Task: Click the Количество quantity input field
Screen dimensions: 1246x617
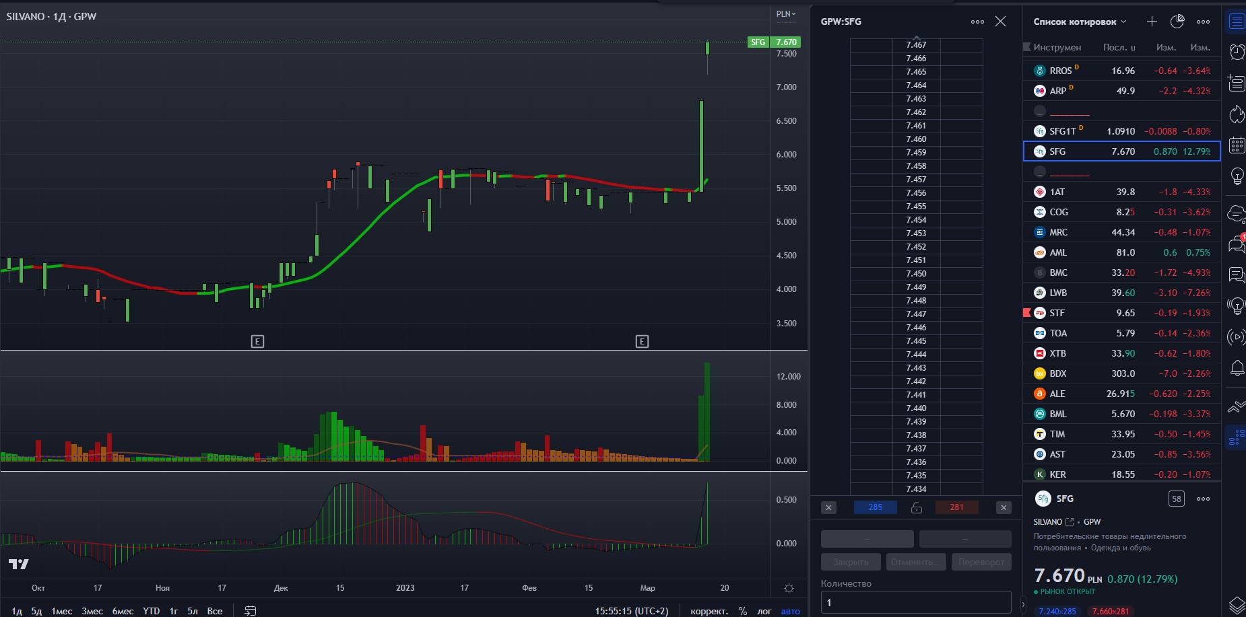Action: pos(916,602)
